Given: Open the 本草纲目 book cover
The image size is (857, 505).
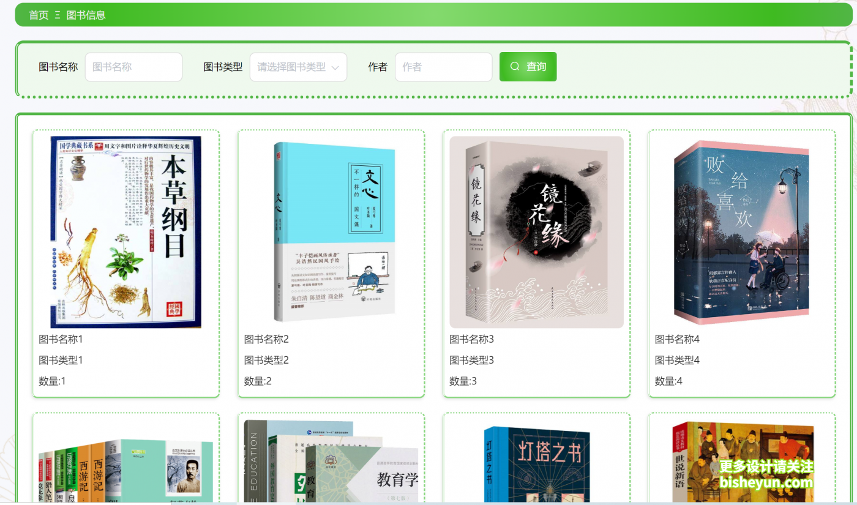Looking at the screenshot, I should point(125,232).
